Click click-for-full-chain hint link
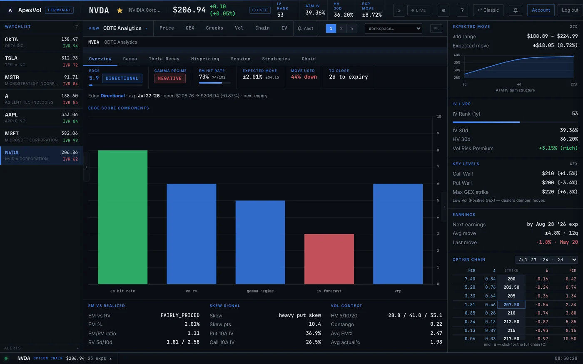 pyautogui.click(x=515, y=344)
